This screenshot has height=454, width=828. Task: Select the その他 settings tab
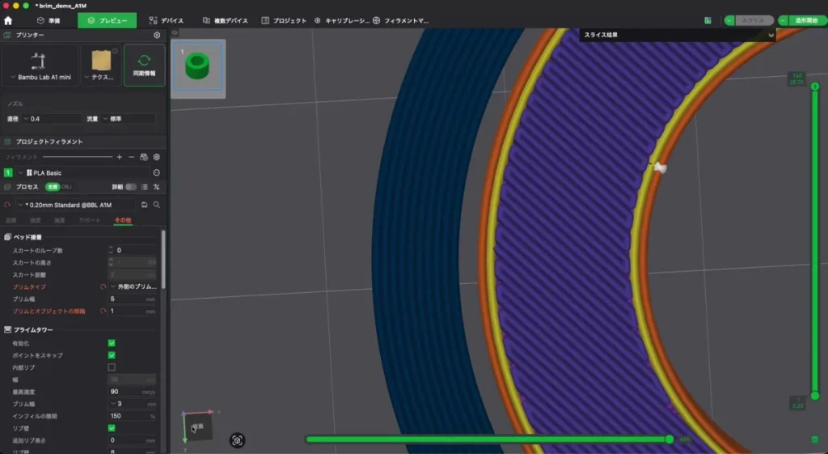(x=123, y=220)
